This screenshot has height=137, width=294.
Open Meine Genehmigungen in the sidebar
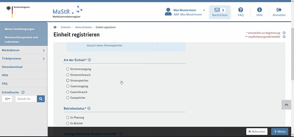point(20,29)
